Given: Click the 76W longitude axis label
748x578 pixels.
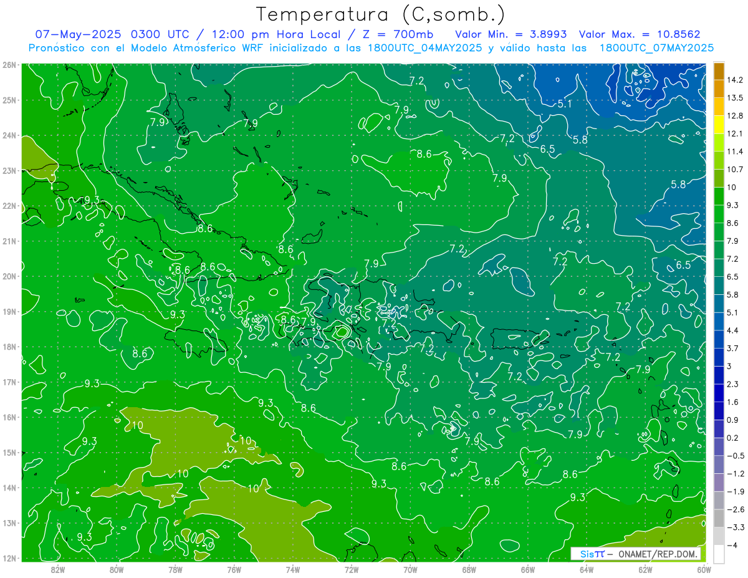Looking at the screenshot, I should click(x=234, y=569).
